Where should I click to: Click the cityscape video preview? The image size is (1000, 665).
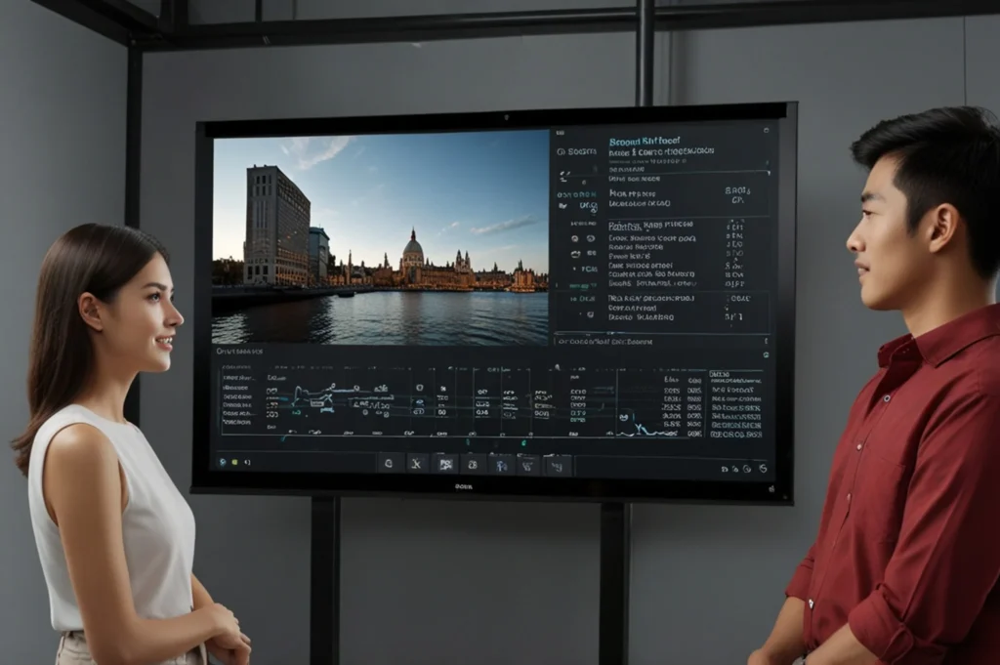click(x=380, y=240)
